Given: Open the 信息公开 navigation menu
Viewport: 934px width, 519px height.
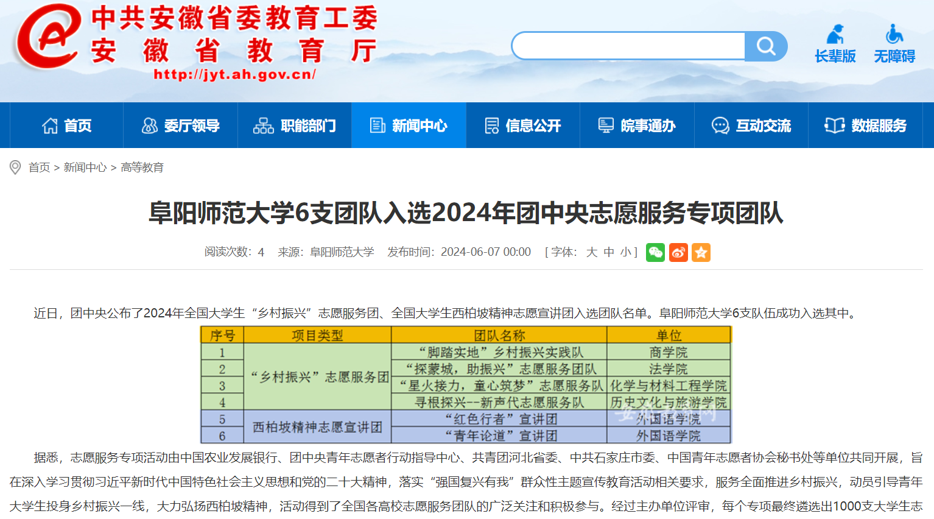Looking at the screenshot, I should pyautogui.click(x=523, y=125).
